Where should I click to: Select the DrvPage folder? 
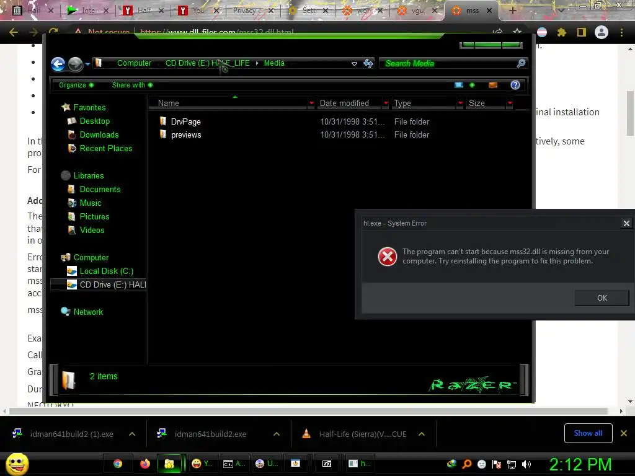[x=185, y=122]
